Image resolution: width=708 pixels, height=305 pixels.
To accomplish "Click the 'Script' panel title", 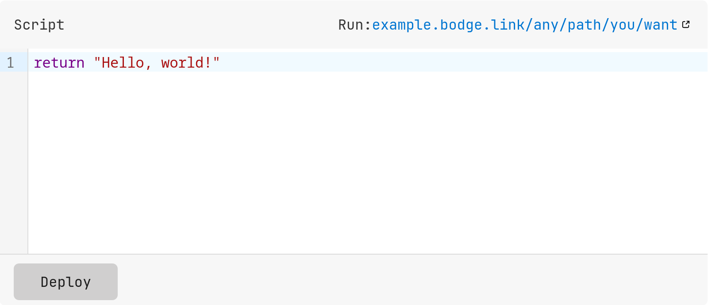I will click(x=39, y=25).
